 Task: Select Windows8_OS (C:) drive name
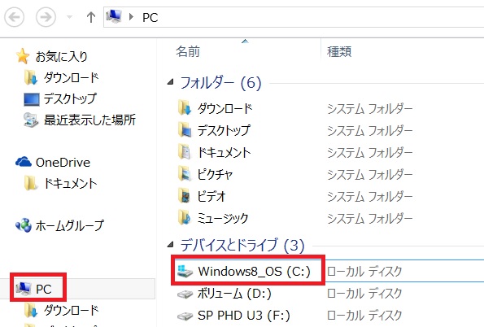(x=254, y=272)
